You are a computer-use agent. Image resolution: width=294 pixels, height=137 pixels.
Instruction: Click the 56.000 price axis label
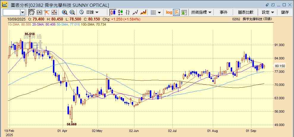pos(280,111)
